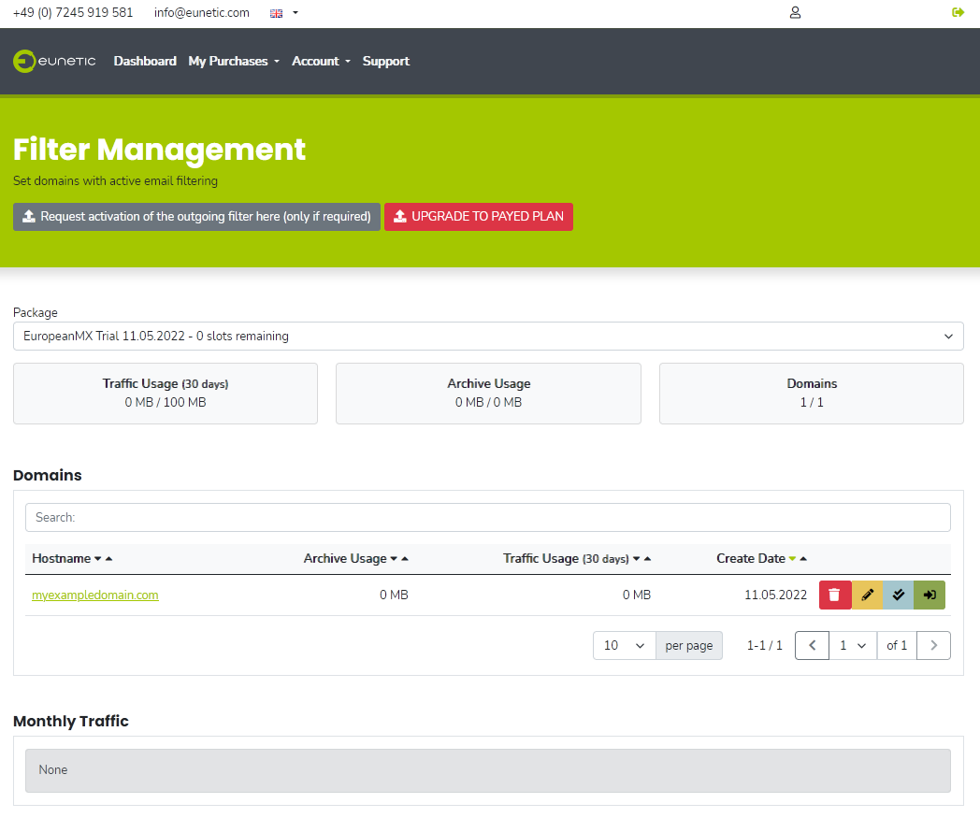Open domain login via green arrow icon
This screenshot has height=832, width=980.
point(930,595)
